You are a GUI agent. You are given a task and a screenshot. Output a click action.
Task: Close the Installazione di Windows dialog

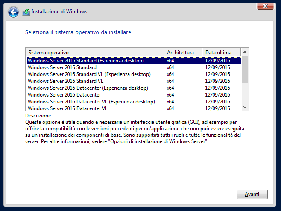pos(265,6)
